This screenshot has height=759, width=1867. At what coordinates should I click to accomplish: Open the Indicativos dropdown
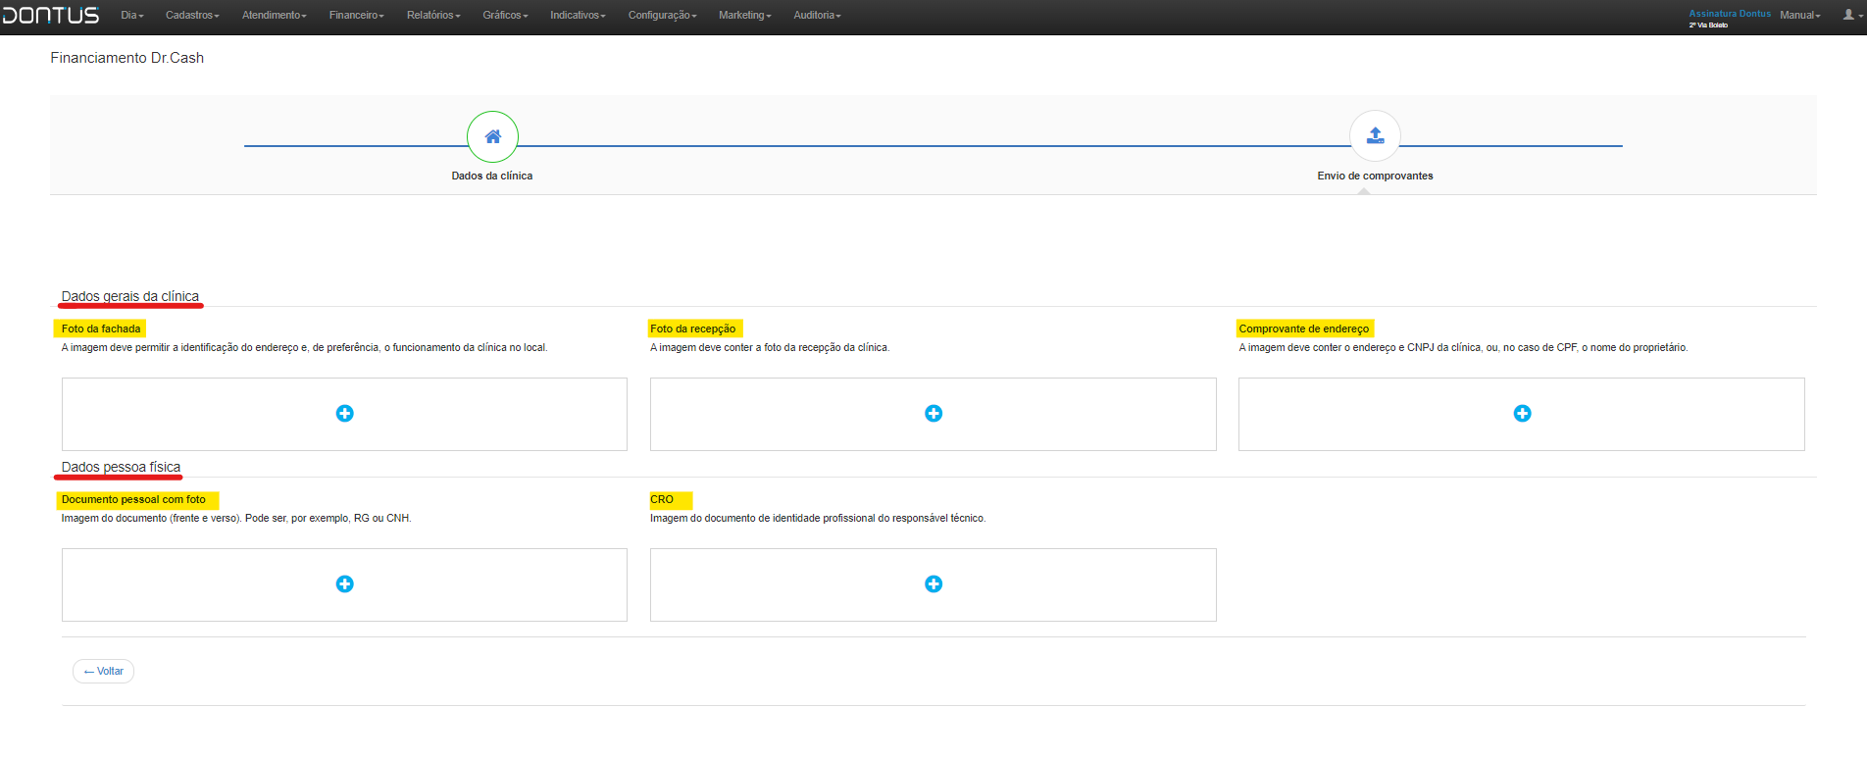pyautogui.click(x=578, y=16)
